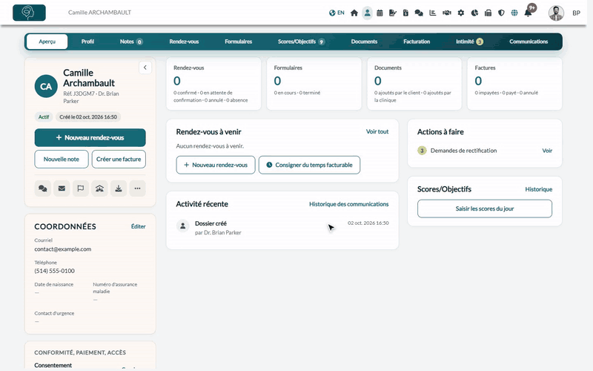Open notifications bell with 9+ badge
The width and height of the screenshot is (593, 371).
529,13
